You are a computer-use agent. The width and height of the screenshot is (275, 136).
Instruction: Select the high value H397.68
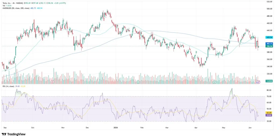35,3
